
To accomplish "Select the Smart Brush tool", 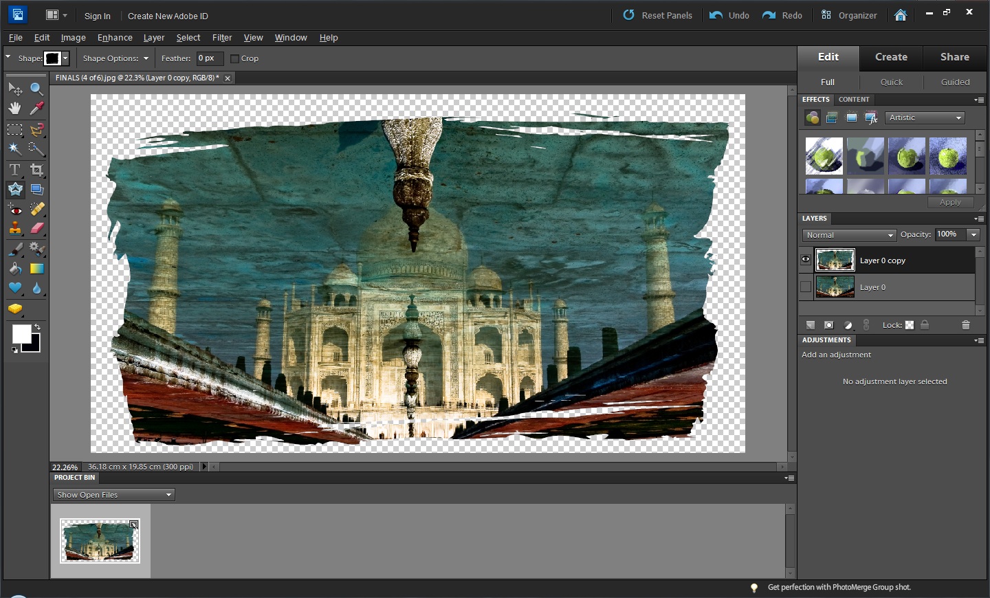I will (37, 250).
